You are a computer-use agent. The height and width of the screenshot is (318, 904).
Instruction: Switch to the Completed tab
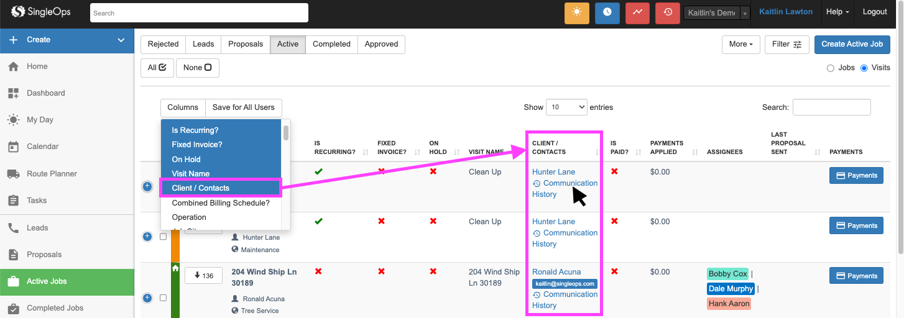[x=331, y=44]
